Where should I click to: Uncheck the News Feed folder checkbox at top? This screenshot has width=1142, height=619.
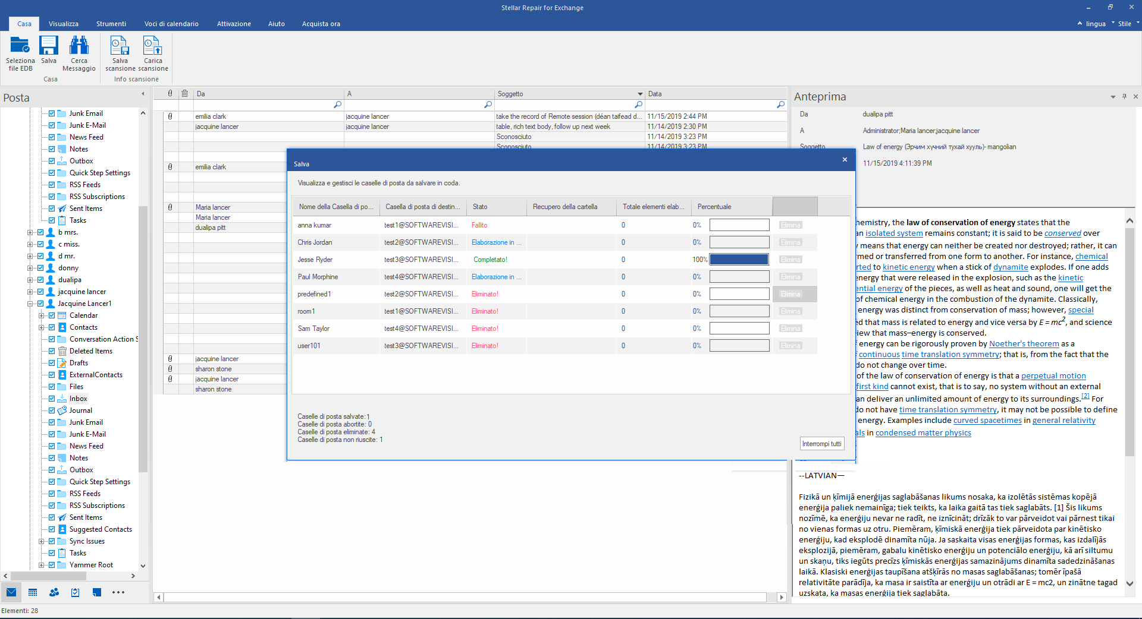52,137
